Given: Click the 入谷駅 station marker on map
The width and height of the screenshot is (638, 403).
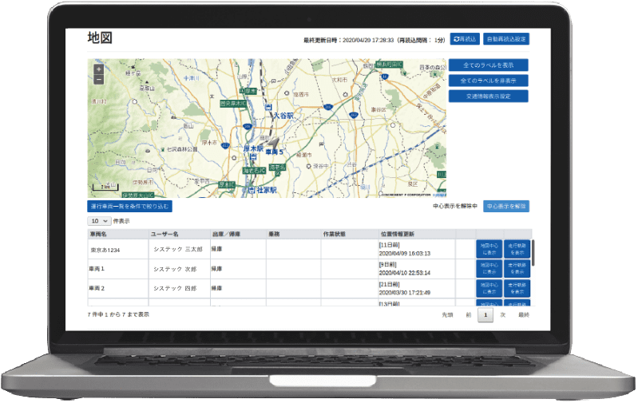Looking at the screenshot, I should tap(268, 107).
